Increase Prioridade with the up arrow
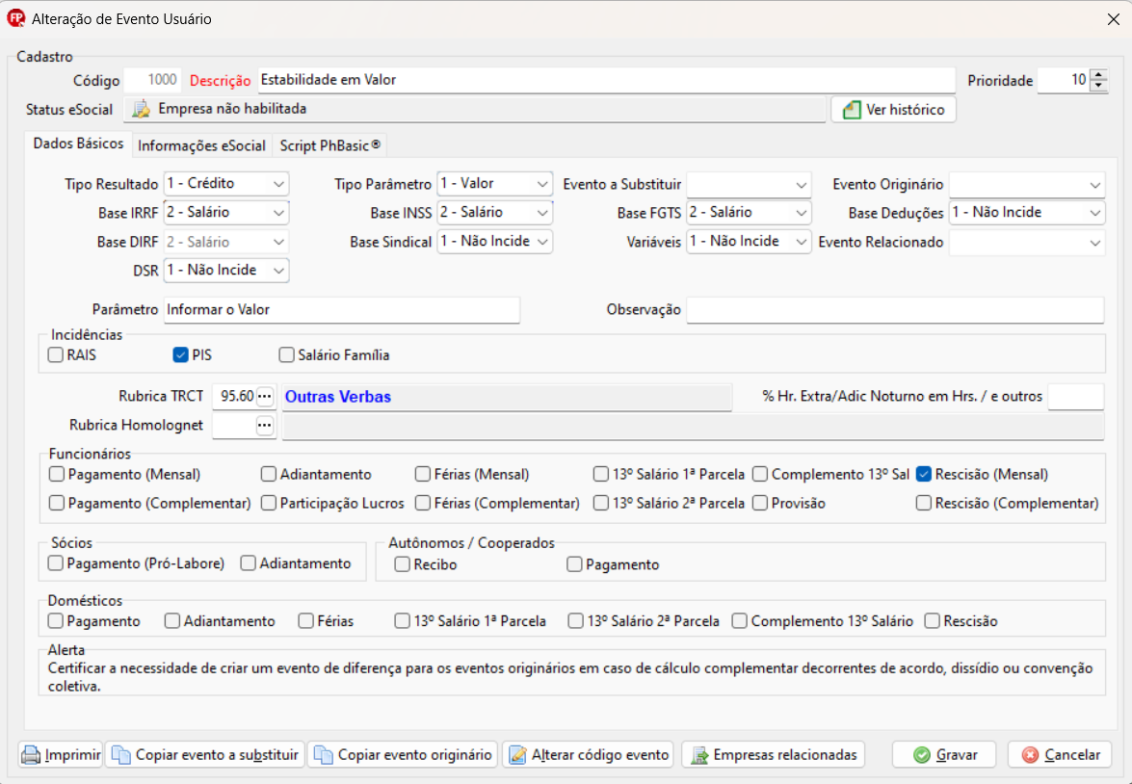Screen dimensions: 1132x784 [1098, 75]
